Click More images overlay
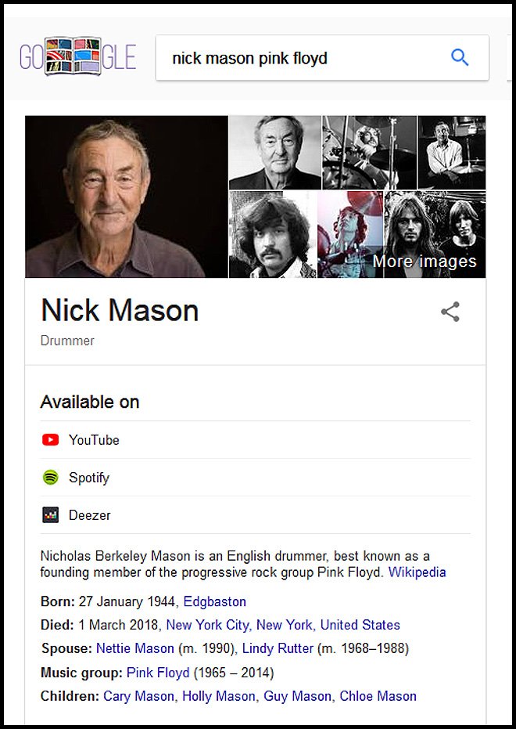Viewport: 516px width, 729px height. tap(425, 262)
